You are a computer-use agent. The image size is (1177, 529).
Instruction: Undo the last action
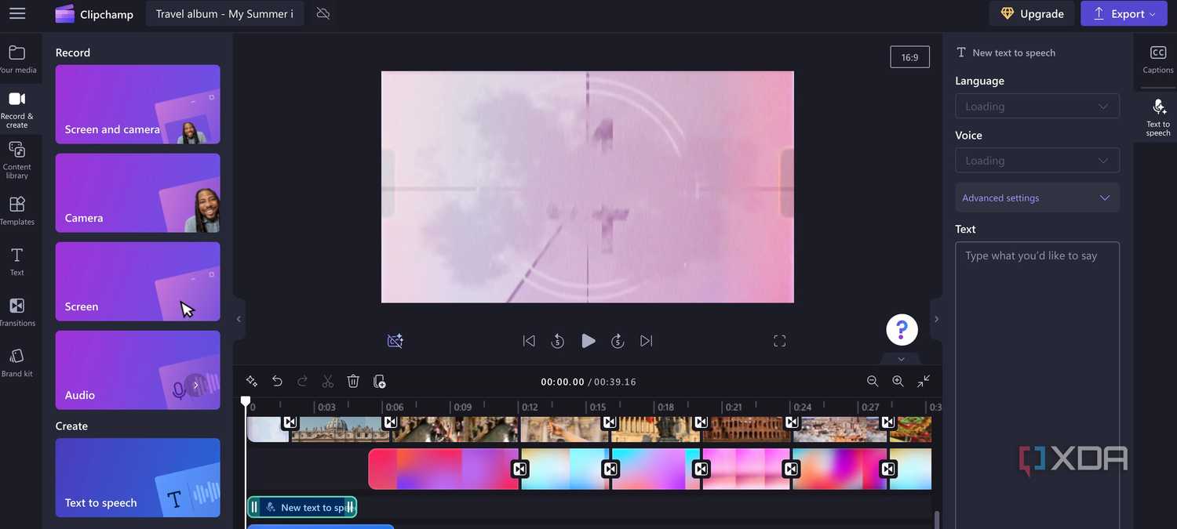[x=277, y=381]
